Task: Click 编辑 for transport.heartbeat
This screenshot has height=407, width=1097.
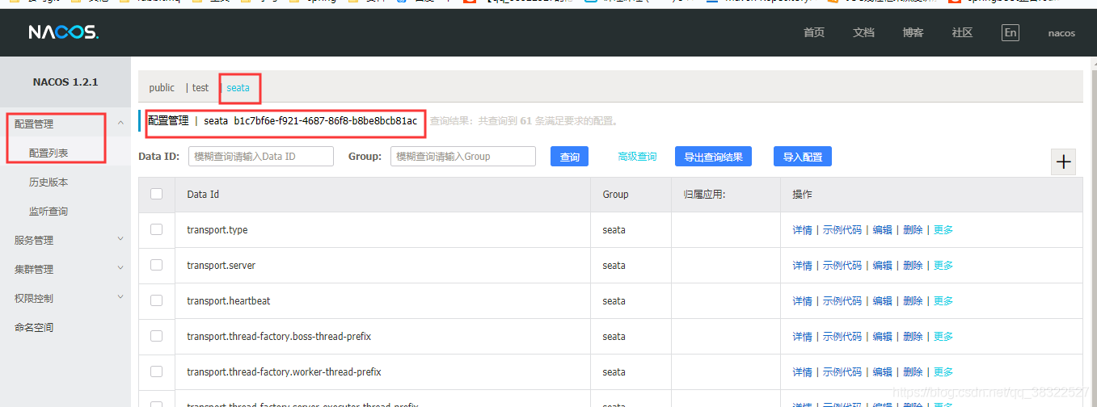Action: click(x=883, y=301)
